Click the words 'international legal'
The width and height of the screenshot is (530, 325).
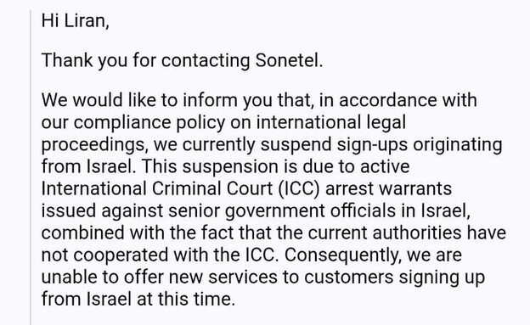(x=331, y=123)
